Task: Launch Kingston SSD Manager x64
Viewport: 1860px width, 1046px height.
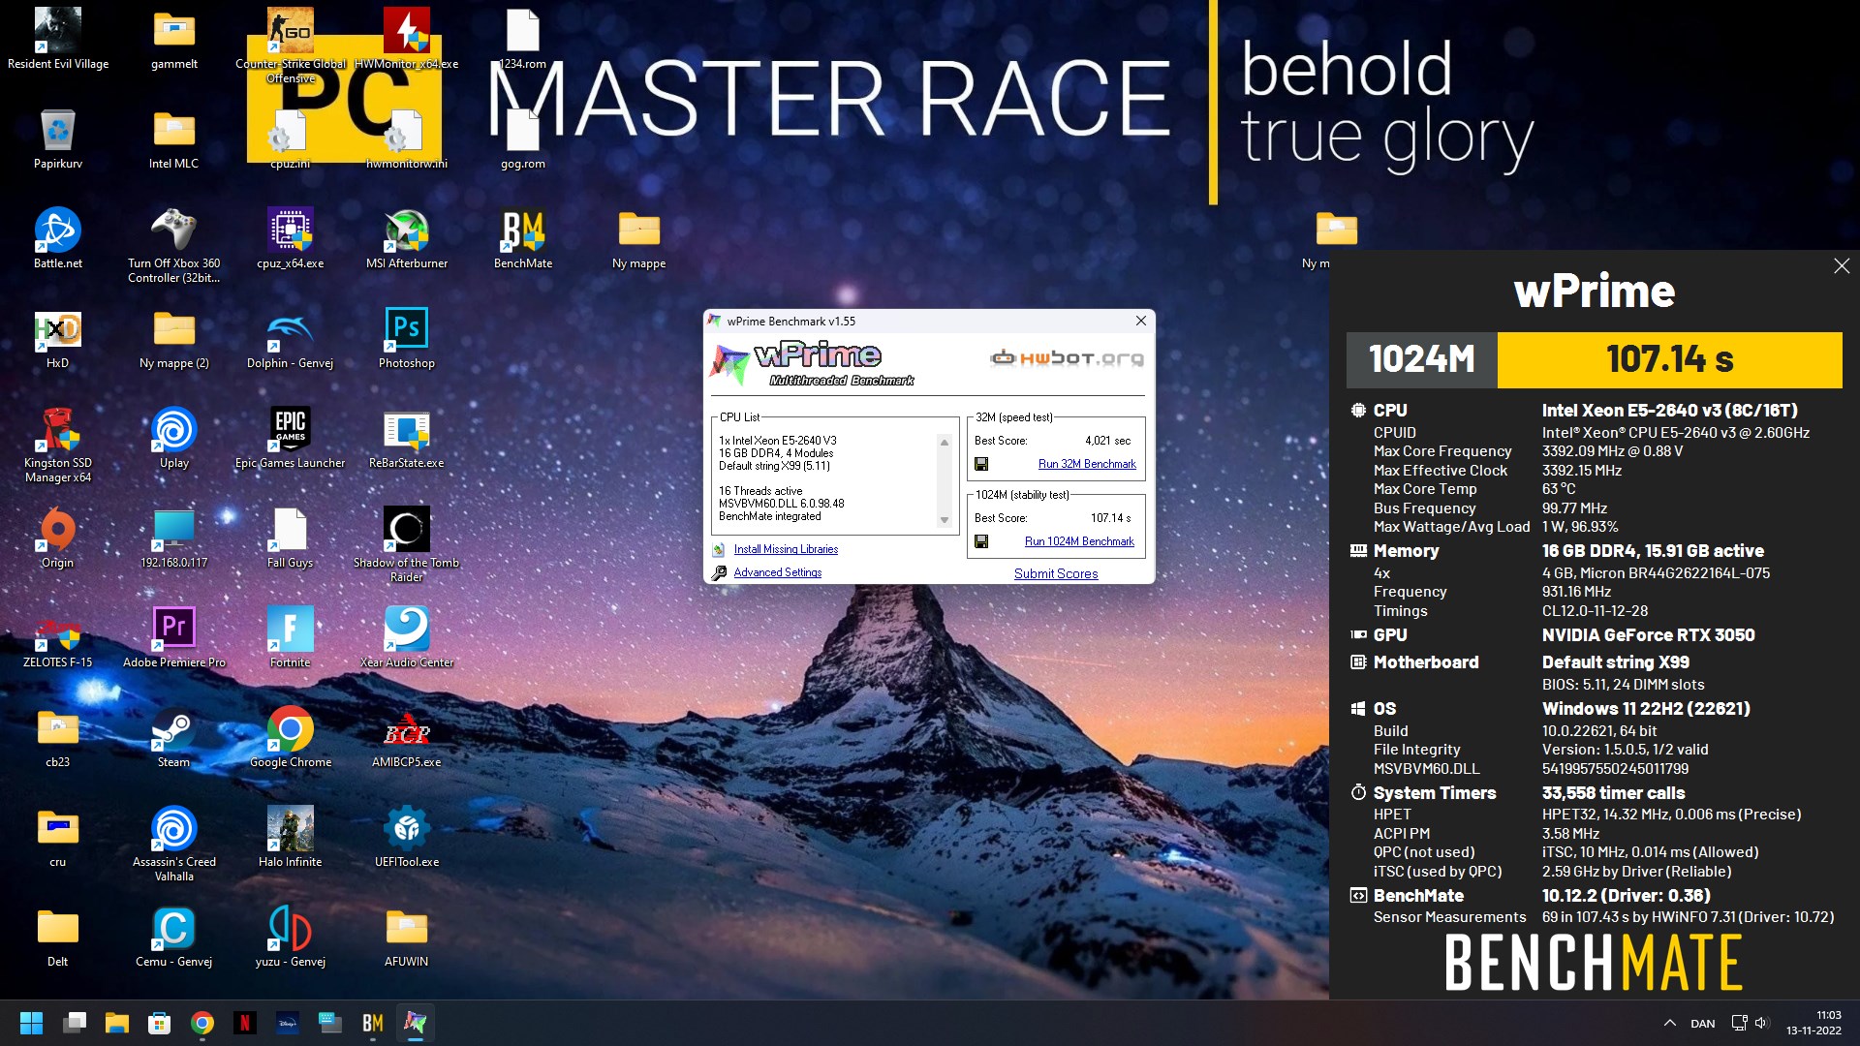Action: pyautogui.click(x=58, y=445)
